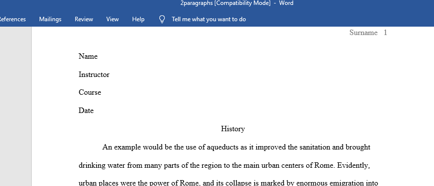Switch to the Mailings tab
This screenshot has height=186, width=434.
(x=50, y=19)
